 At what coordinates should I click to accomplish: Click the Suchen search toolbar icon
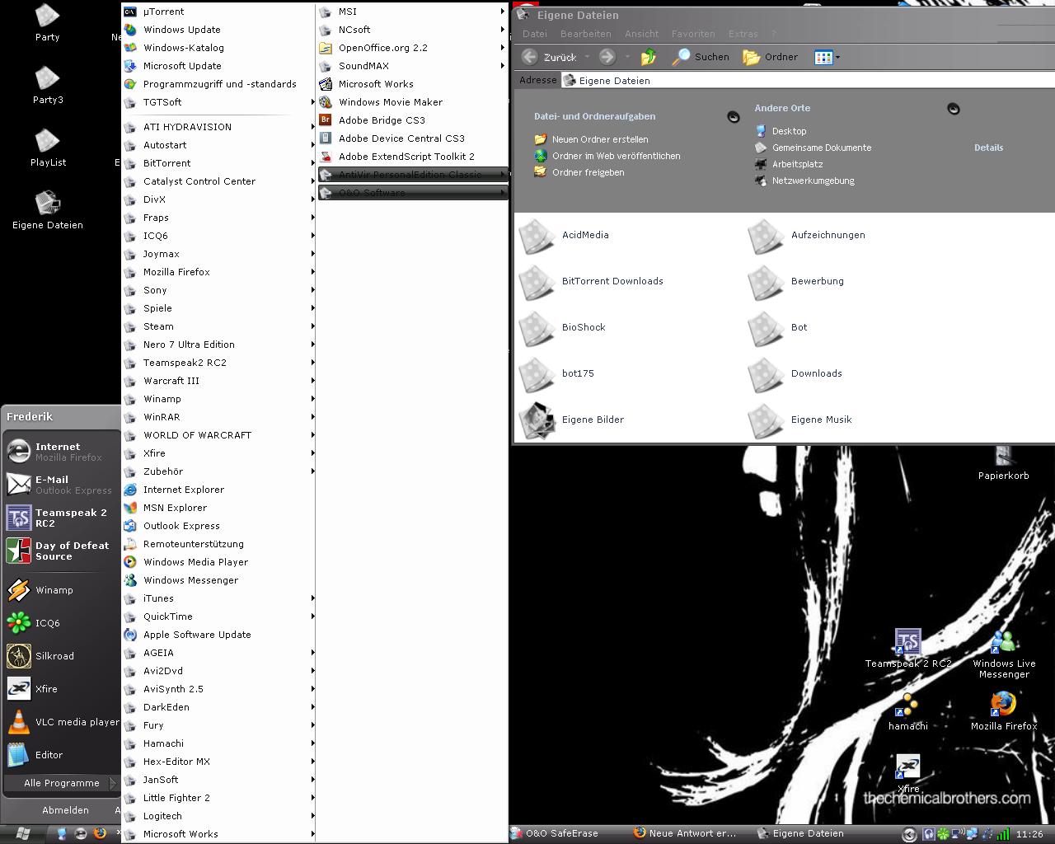701,57
